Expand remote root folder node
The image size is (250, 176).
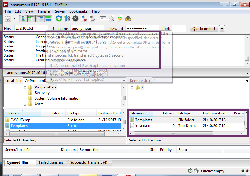[132, 88]
